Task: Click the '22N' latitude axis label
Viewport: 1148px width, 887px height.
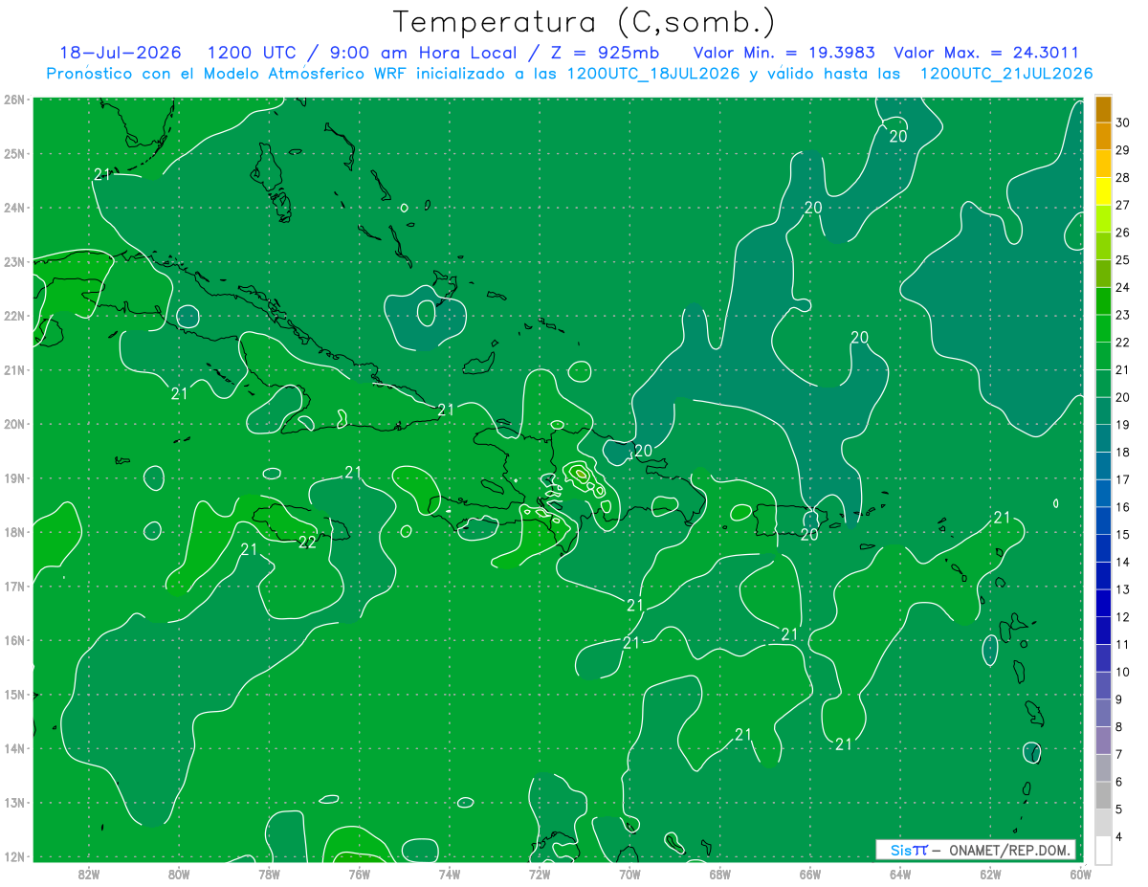Action: 13,316
